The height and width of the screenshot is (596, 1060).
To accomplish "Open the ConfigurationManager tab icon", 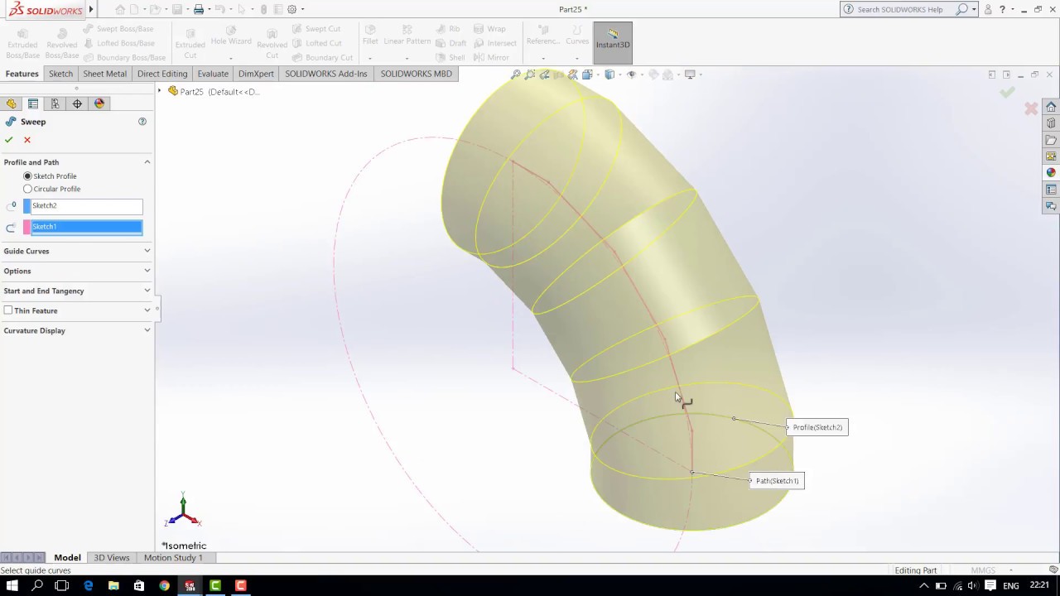I will (x=55, y=103).
